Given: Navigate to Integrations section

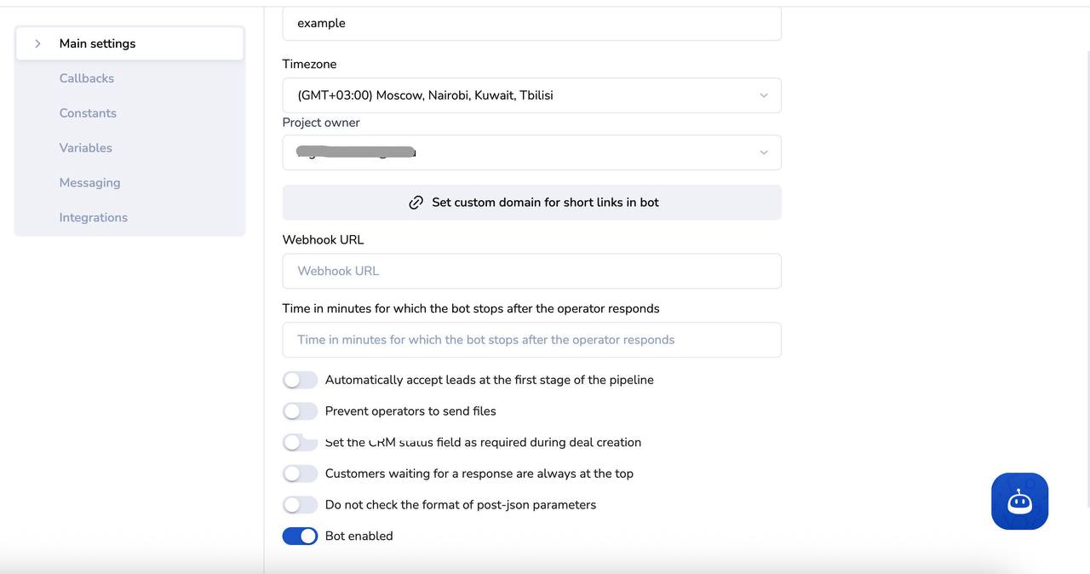Looking at the screenshot, I should point(94,218).
